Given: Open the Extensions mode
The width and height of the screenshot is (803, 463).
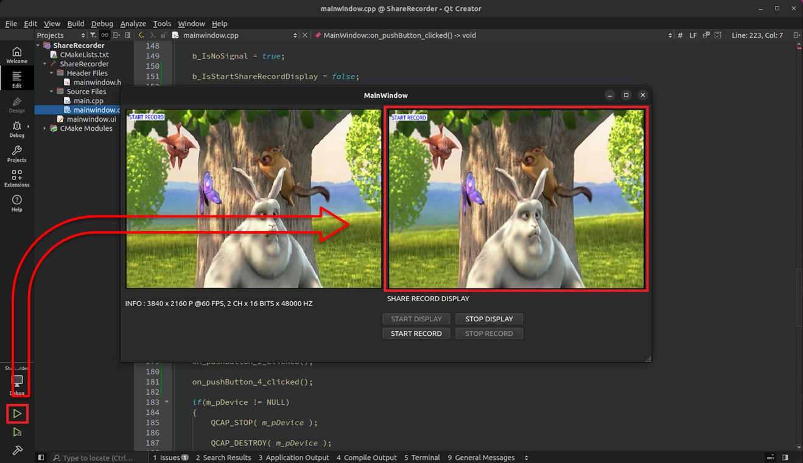Looking at the screenshot, I should coord(16,178).
